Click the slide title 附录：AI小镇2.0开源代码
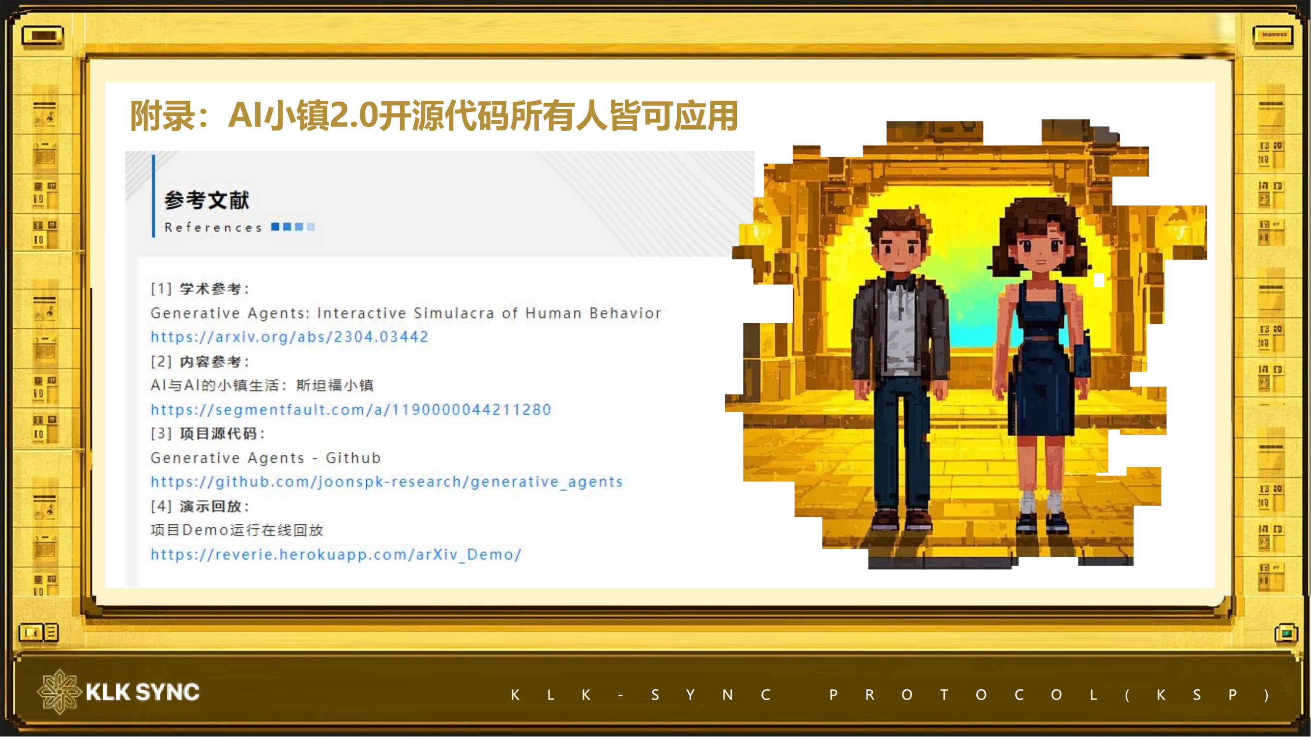Image resolution: width=1311 pixels, height=737 pixels. pos(434,116)
